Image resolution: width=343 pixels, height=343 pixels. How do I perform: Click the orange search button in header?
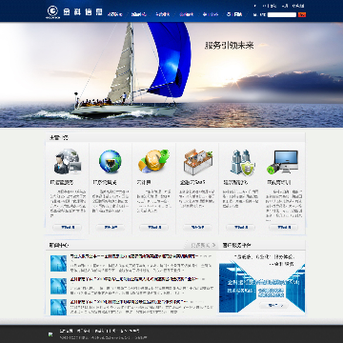point(302,14)
